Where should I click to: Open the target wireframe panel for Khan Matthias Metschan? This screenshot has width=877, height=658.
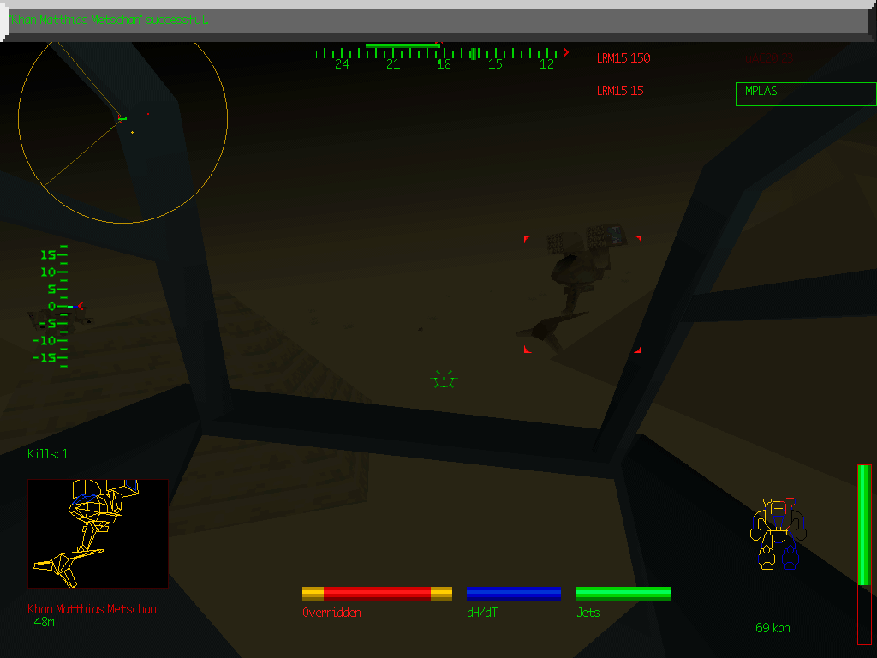pos(98,533)
